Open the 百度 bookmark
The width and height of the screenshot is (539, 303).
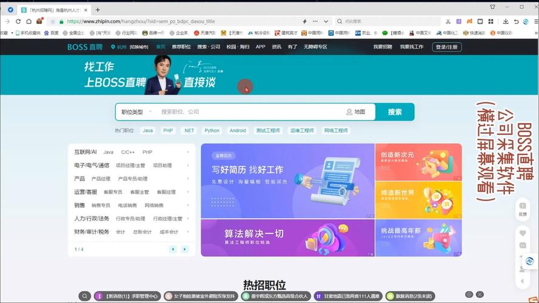pyautogui.click(x=52, y=33)
